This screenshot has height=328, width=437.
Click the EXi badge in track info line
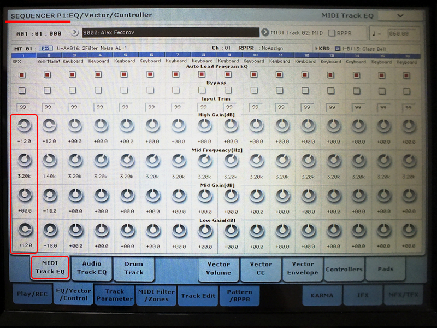coord(46,49)
